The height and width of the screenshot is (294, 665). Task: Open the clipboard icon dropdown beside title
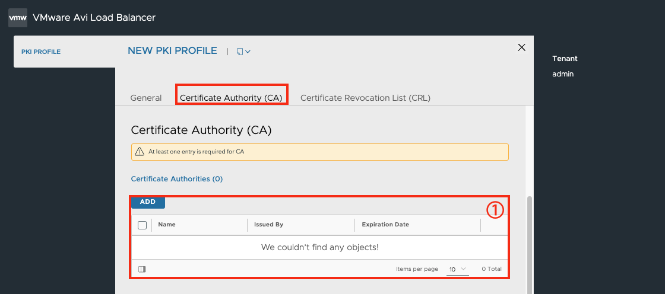point(243,52)
